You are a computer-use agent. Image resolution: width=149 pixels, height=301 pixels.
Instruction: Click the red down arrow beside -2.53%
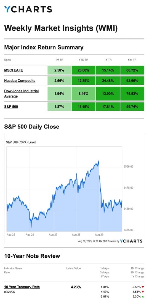143,287
